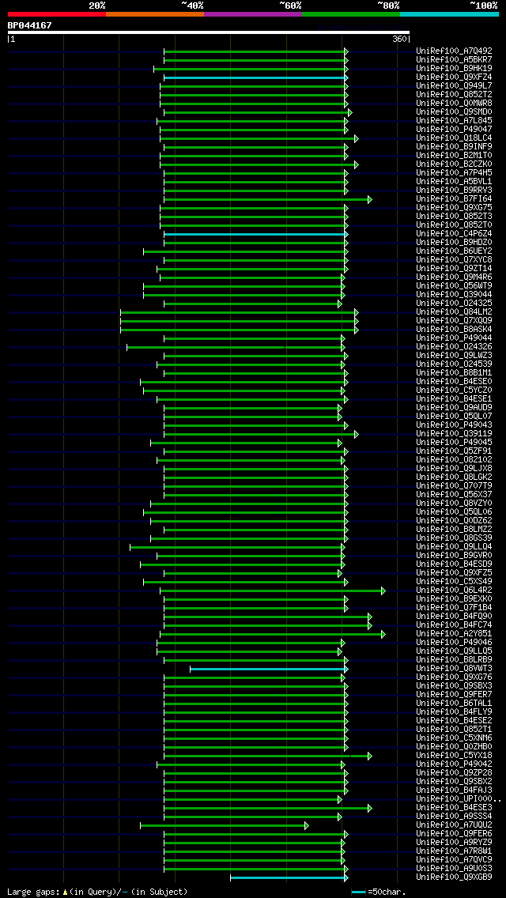Click the green alignment bar for UniRef100_Q6L4R2

273,590
